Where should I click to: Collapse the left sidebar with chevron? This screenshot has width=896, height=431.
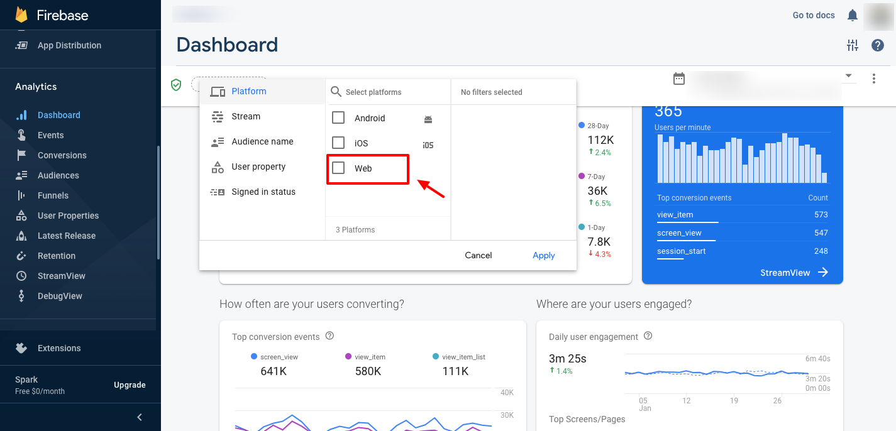click(140, 417)
